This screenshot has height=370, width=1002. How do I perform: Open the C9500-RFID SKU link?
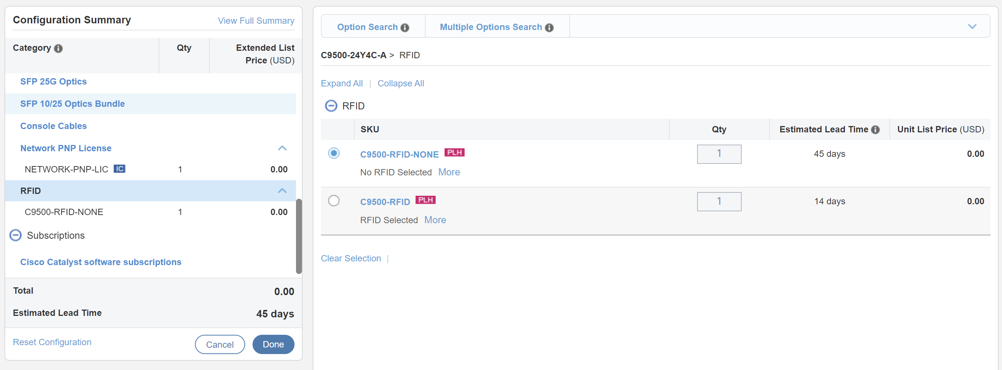pos(385,202)
